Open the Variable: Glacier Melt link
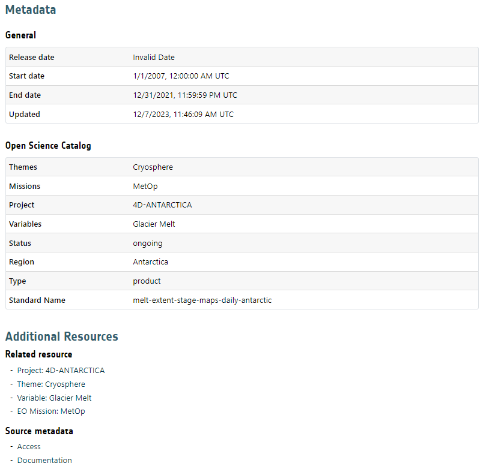The image size is (483, 469). pos(54,398)
